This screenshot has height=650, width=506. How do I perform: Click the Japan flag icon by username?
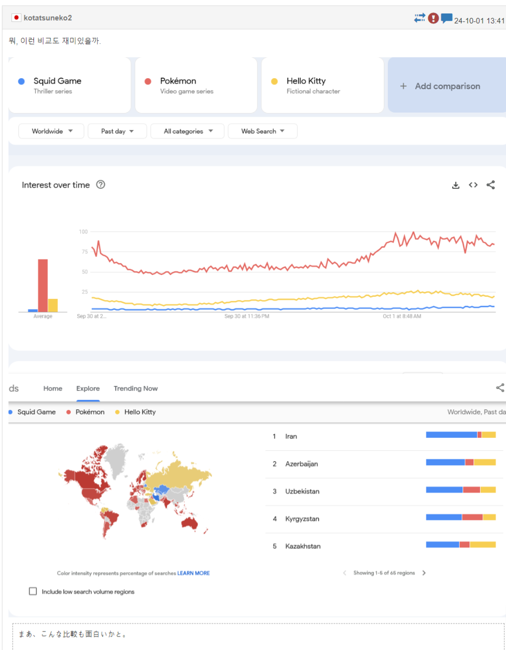coord(16,18)
